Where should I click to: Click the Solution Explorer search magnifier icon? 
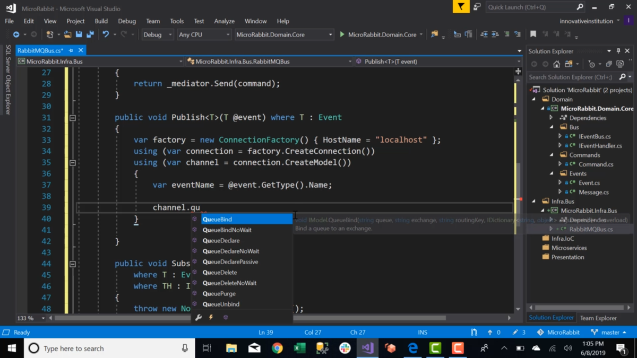pyautogui.click(x=623, y=77)
